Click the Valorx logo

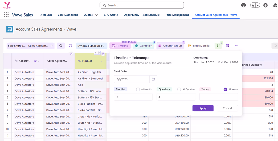7,5
